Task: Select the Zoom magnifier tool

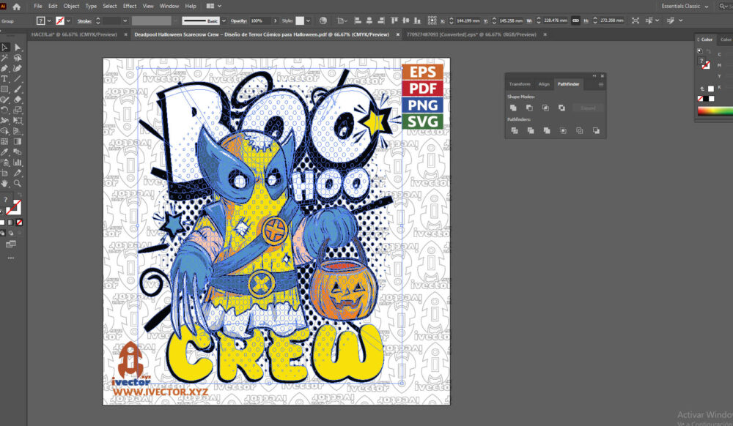Action: pos(18,184)
